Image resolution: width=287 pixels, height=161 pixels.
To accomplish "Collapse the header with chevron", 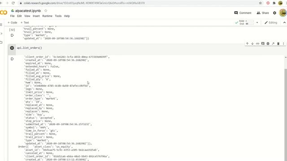I will coord(284,23).
